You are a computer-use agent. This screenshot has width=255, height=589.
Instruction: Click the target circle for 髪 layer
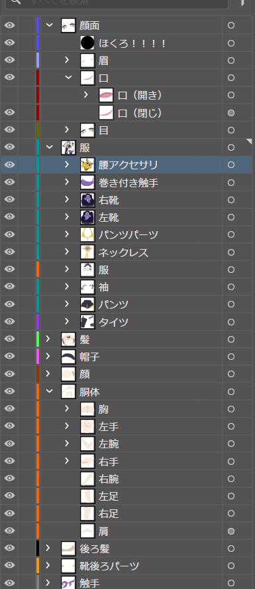(x=231, y=339)
